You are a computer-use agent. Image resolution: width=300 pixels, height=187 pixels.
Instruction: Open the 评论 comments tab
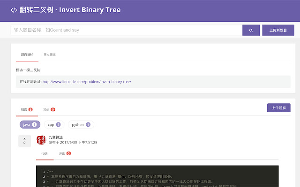point(65,153)
